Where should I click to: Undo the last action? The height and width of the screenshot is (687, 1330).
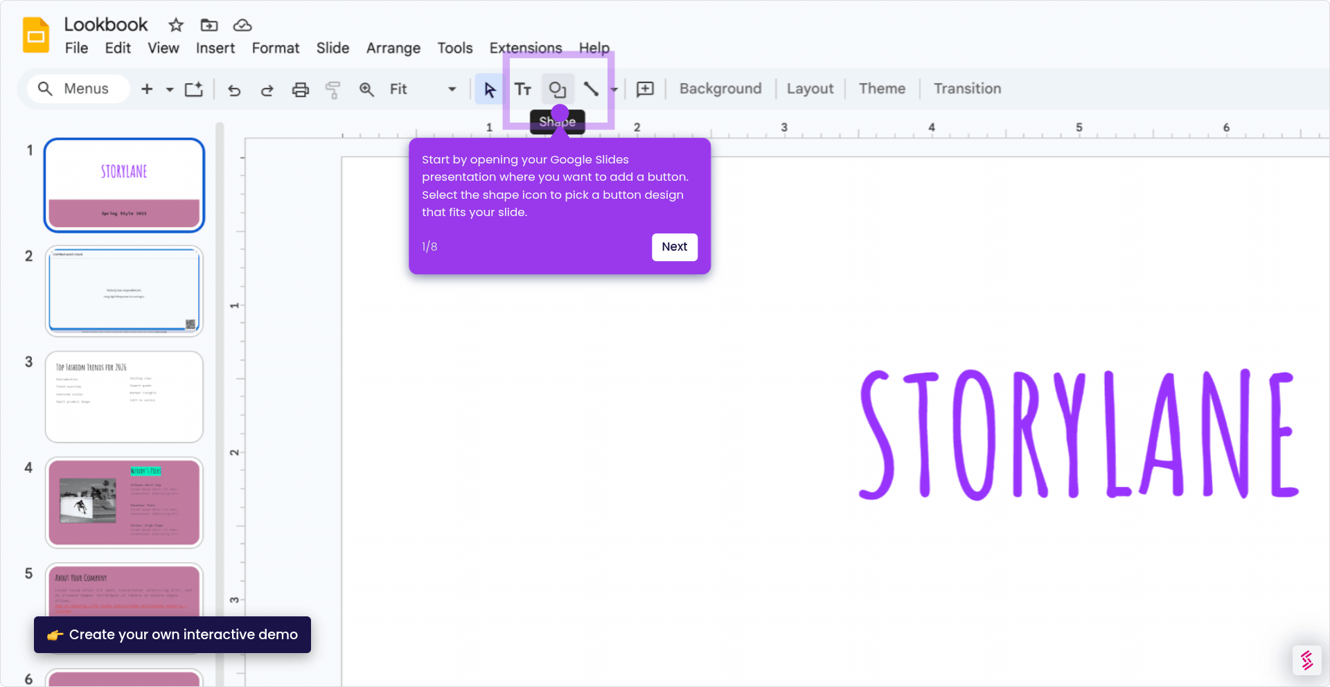coord(234,89)
